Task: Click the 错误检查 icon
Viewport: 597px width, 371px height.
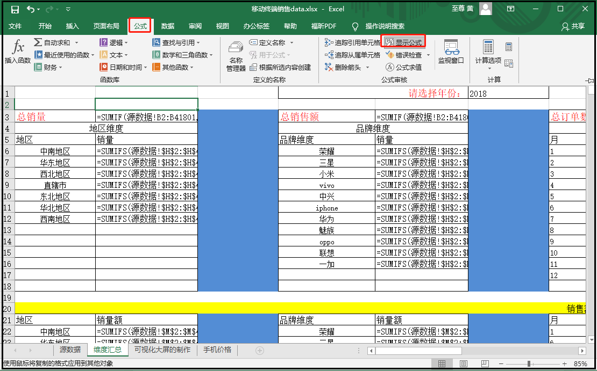Action: coord(390,55)
